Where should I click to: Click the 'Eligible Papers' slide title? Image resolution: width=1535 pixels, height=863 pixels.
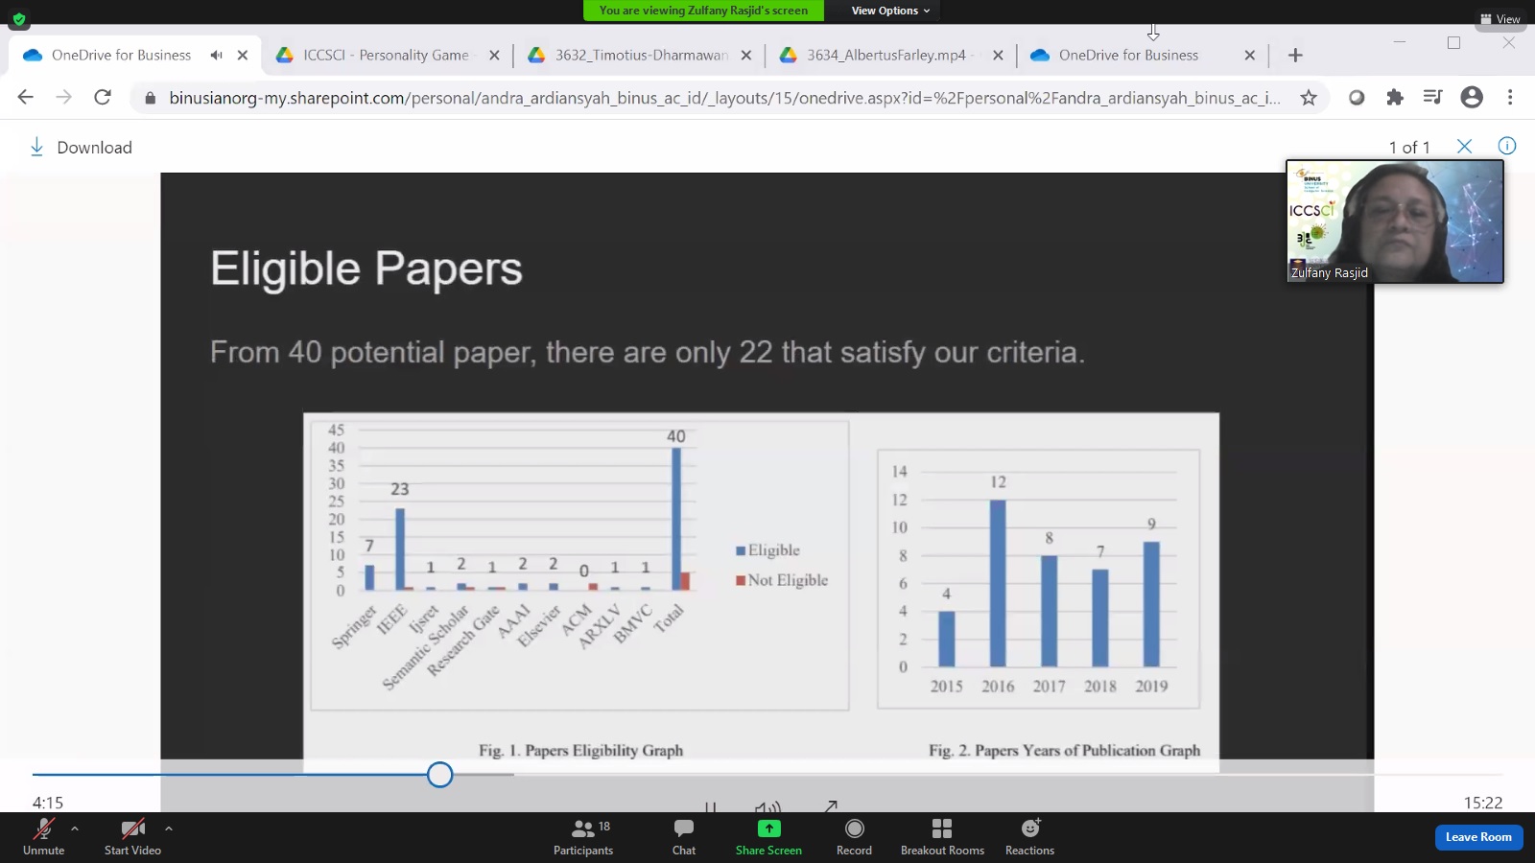pos(366,268)
